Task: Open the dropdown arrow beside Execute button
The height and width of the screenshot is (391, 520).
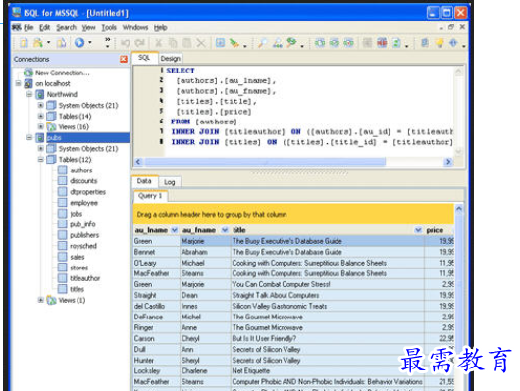Action: pyautogui.click(x=90, y=43)
